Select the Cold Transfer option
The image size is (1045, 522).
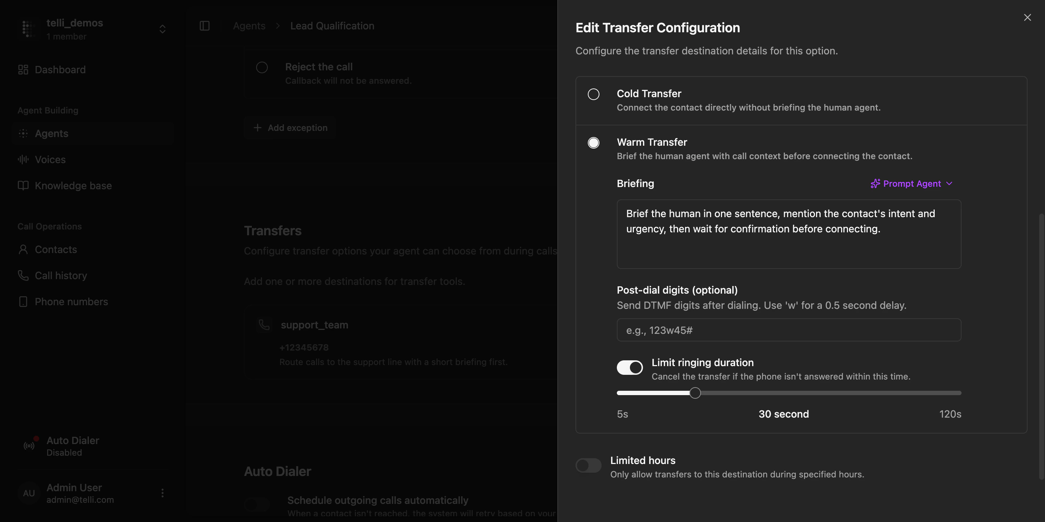pos(594,94)
